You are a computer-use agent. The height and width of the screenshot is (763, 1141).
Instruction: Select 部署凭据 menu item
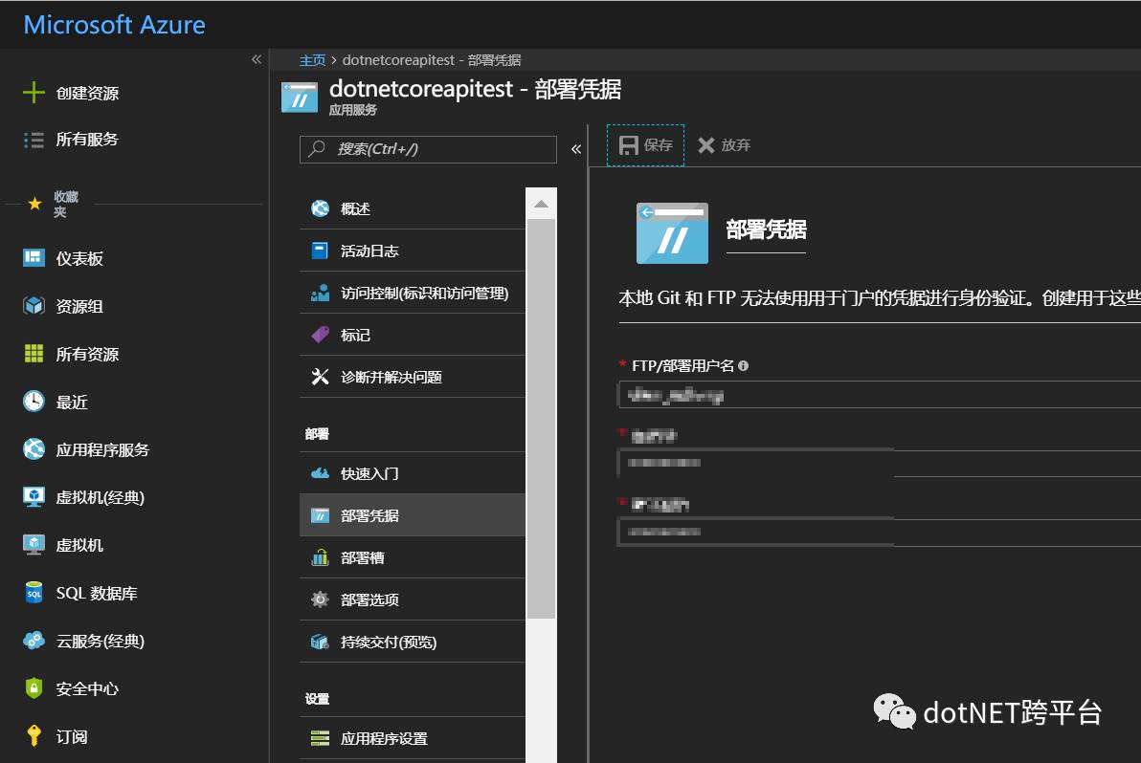[x=412, y=515]
